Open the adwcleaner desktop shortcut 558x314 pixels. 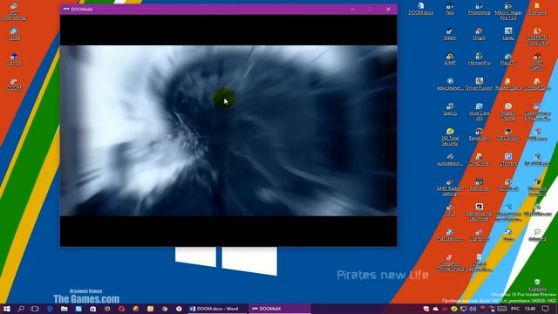point(450,85)
